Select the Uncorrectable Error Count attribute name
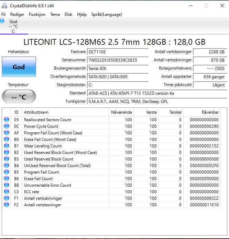Screen dimensions: 229x239 48,185
